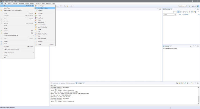The height and width of the screenshot is (109, 200).
Task: Create a new Enum from the submenu
Action: 45,20
